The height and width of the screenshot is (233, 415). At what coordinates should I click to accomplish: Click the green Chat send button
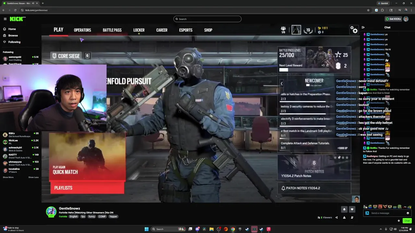coord(407,221)
